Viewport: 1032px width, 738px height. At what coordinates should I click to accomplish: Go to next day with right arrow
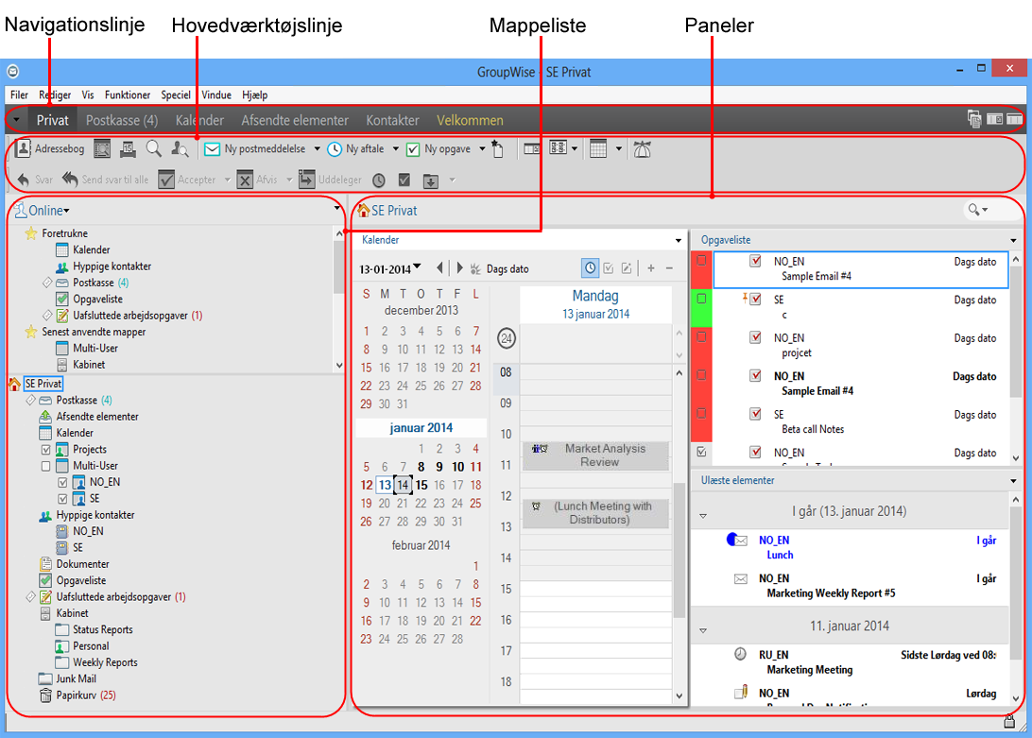pos(459,268)
